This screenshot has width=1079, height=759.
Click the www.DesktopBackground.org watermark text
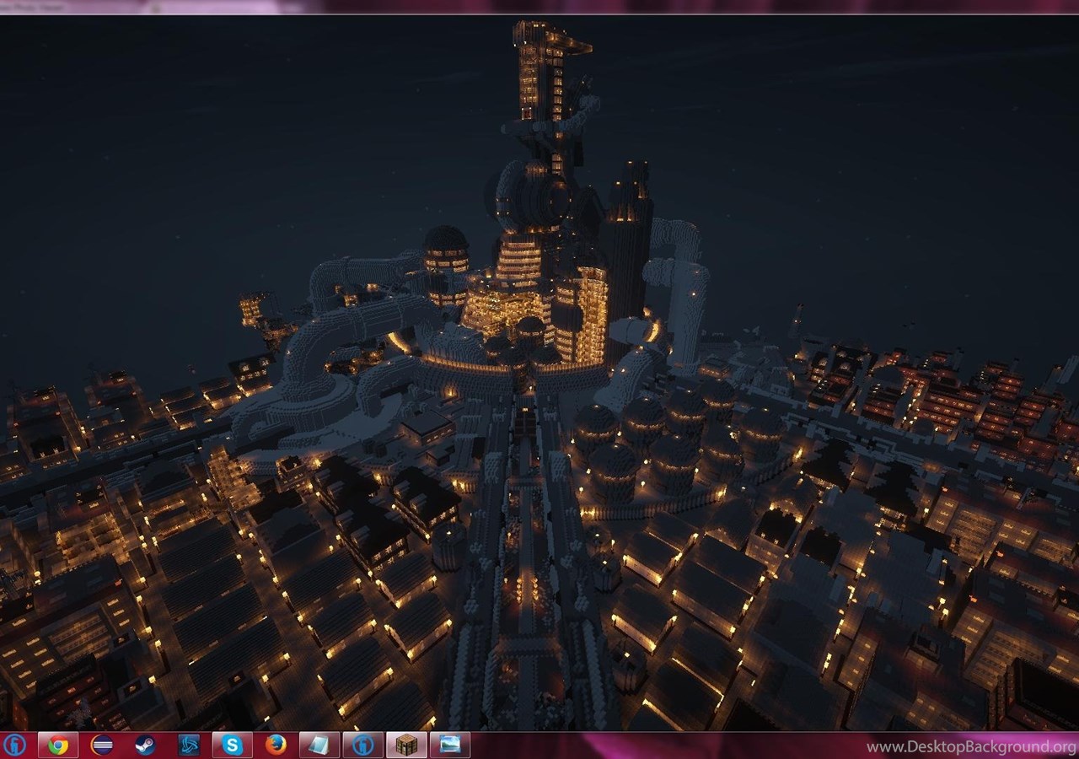[971, 747]
